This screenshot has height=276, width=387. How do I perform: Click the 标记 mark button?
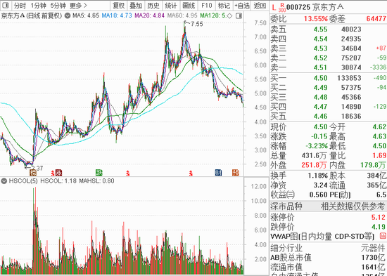click(224, 5)
